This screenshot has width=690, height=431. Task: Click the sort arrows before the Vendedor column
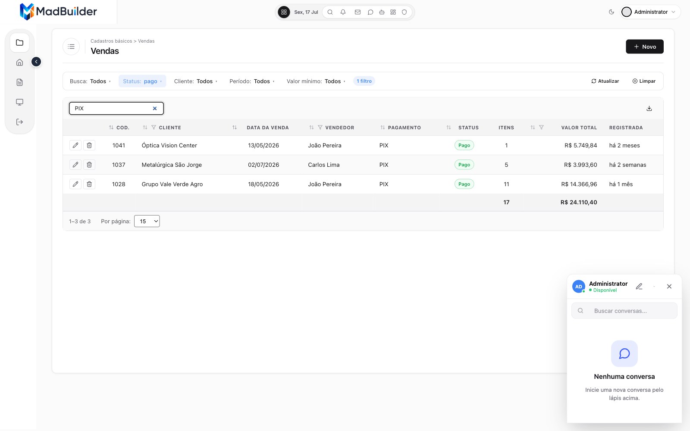click(311, 128)
